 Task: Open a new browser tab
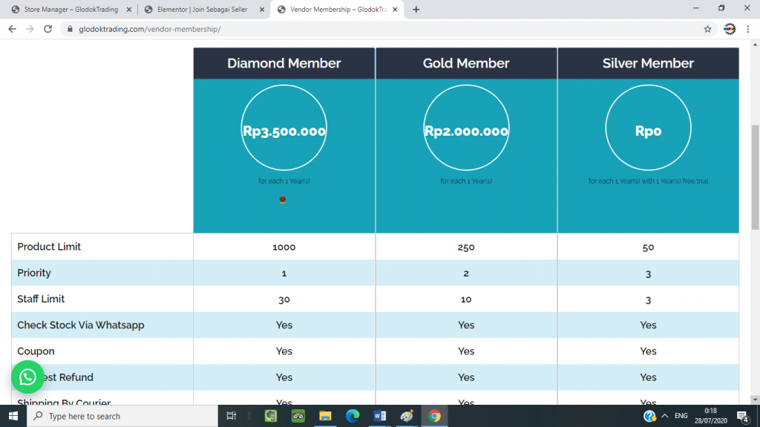(x=416, y=10)
